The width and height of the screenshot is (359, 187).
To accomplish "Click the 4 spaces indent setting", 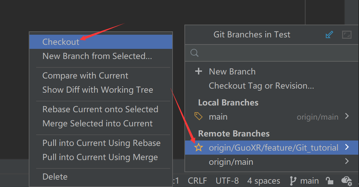I will pyautogui.click(x=264, y=181).
